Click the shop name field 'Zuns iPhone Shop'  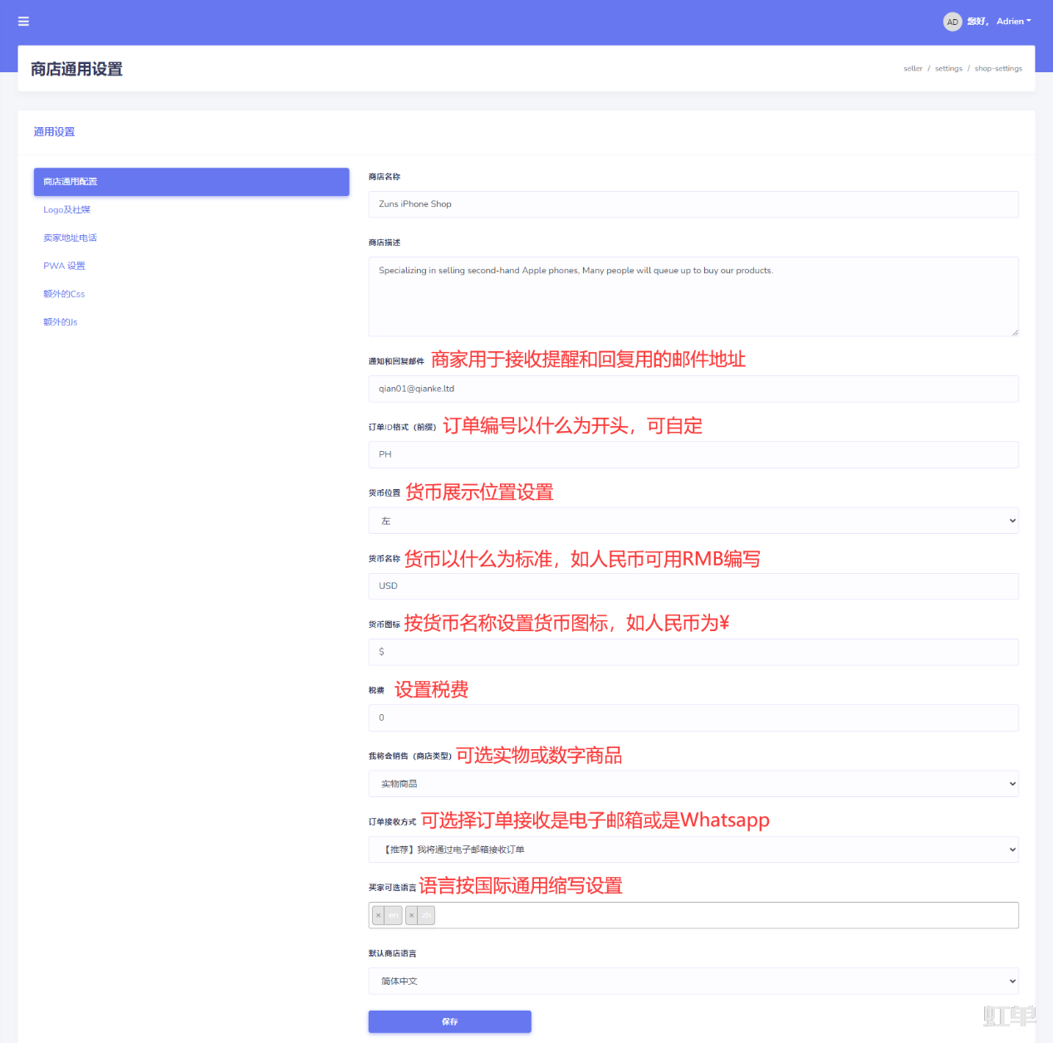pyautogui.click(x=693, y=204)
